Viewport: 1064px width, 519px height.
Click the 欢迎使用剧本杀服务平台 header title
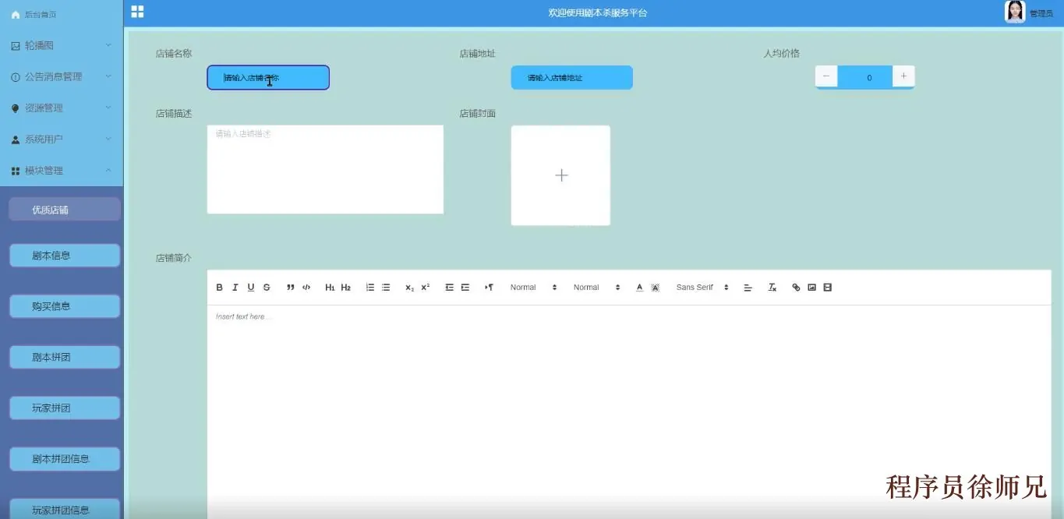point(598,13)
